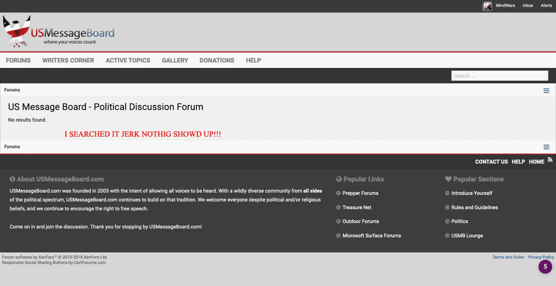The image size is (556, 286).
Task: Open the Inbox in the top bar
Action: (528, 6)
